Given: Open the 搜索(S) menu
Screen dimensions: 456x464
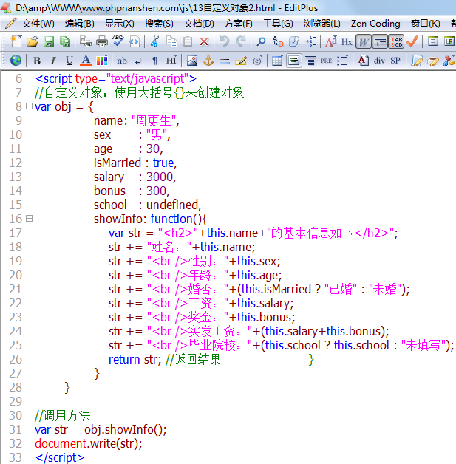Looking at the screenshot, I should click(159, 24).
